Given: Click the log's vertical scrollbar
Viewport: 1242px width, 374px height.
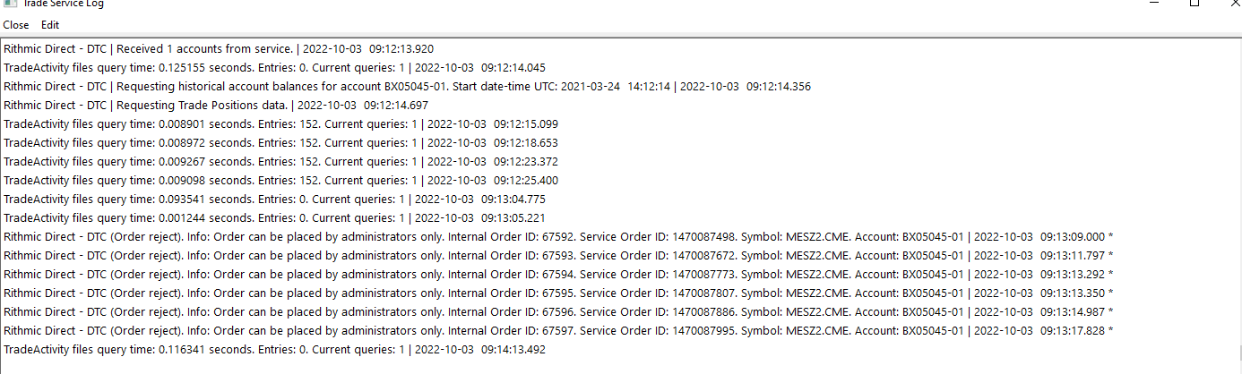Looking at the screenshot, I should coord(1236,197).
